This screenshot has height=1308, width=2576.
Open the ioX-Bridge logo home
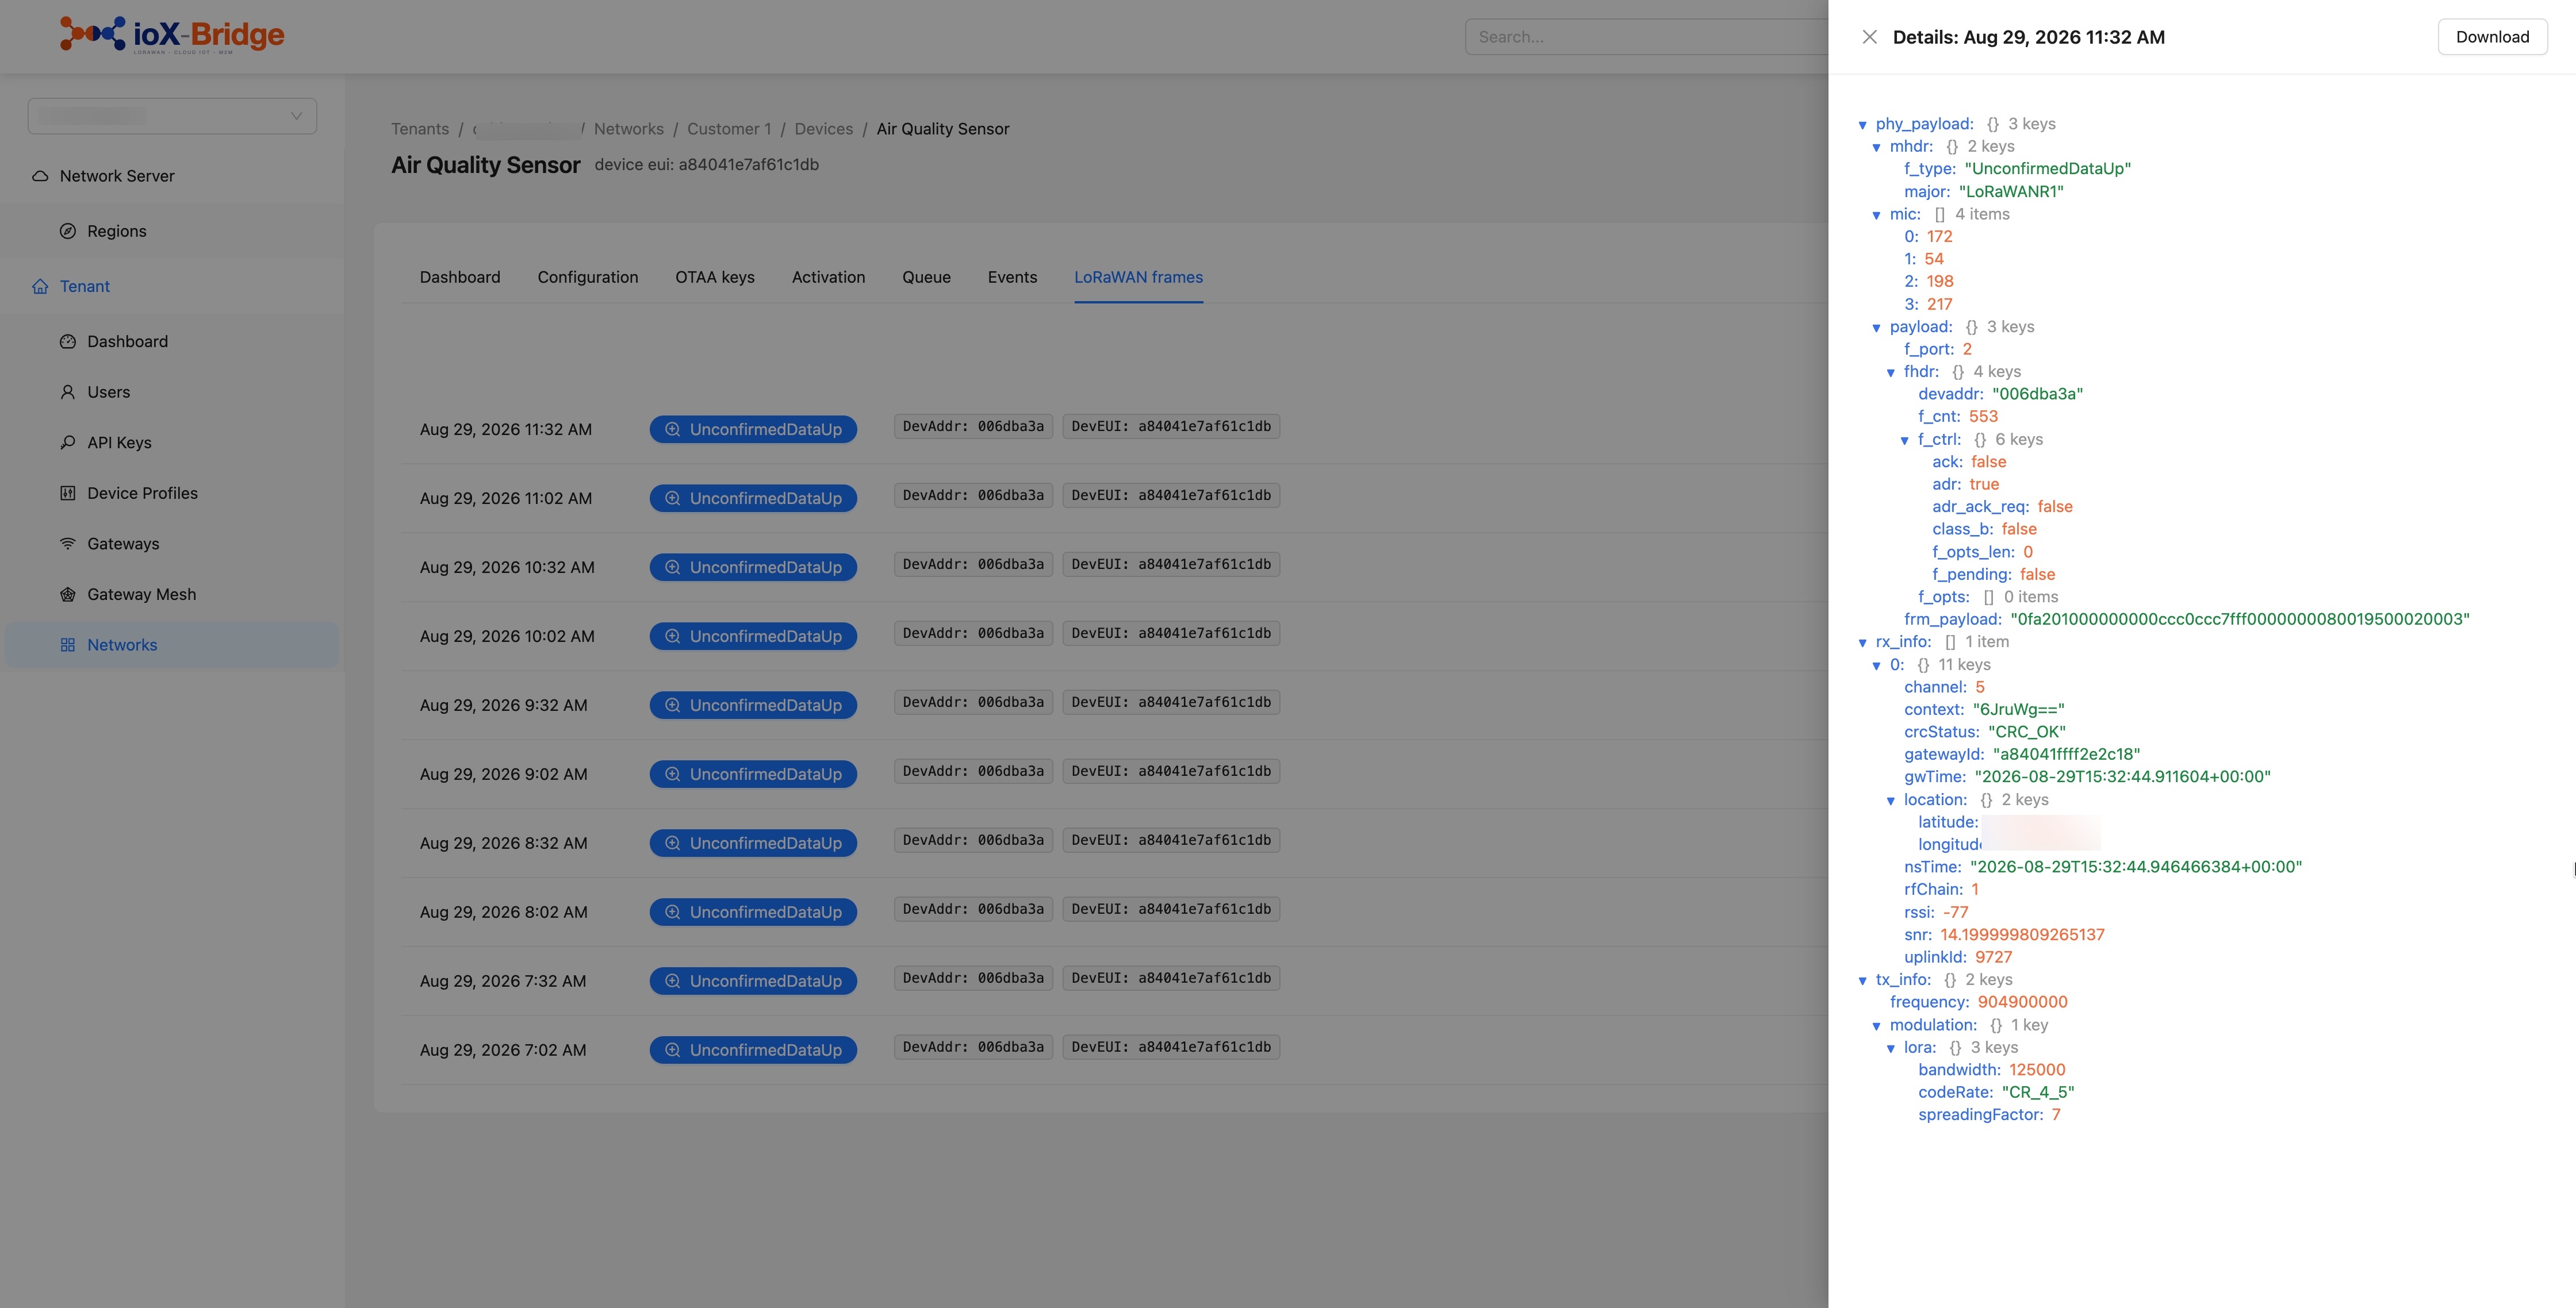pyautogui.click(x=172, y=35)
